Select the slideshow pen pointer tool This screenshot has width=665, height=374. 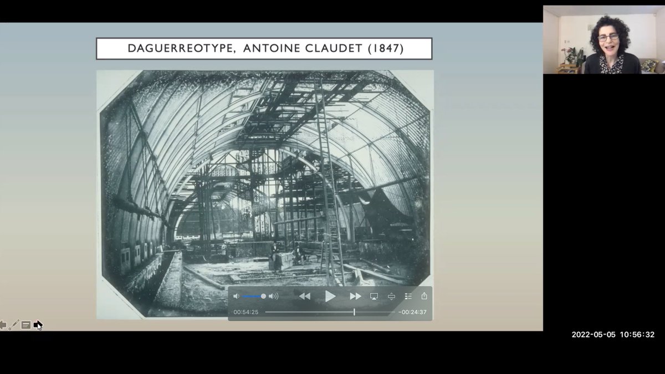14,325
